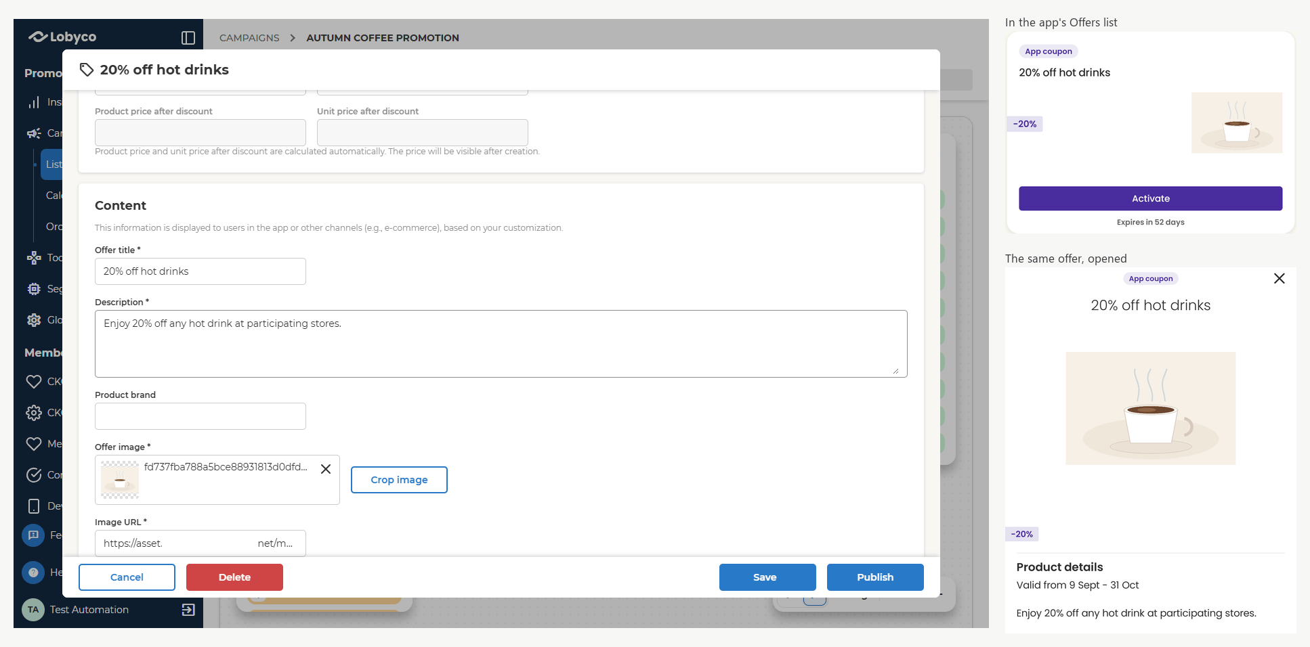Screen dimensions: 1310x647
Task: Click the Product price after discount field
Action: pyautogui.click(x=200, y=133)
